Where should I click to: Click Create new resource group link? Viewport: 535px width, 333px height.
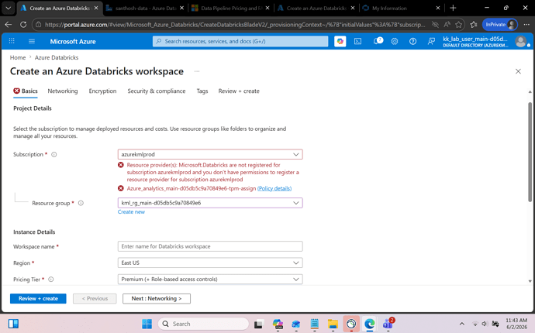click(131, 212)
